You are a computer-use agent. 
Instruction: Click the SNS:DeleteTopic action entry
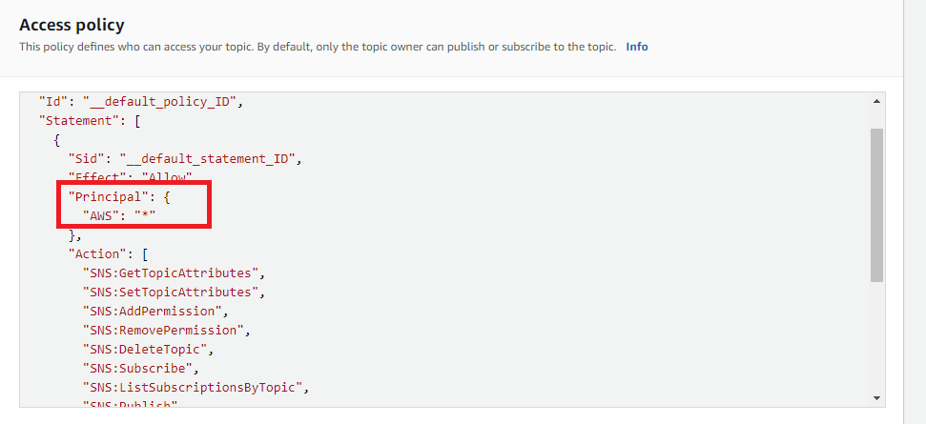coord(147,349)
